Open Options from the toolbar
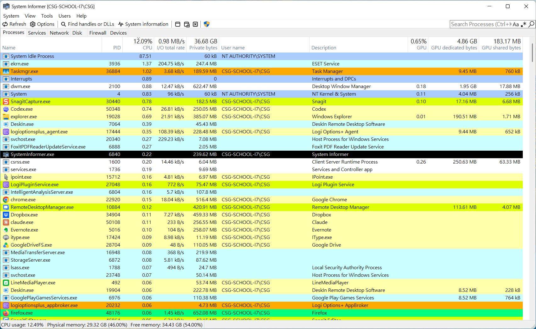 [42, 24]
